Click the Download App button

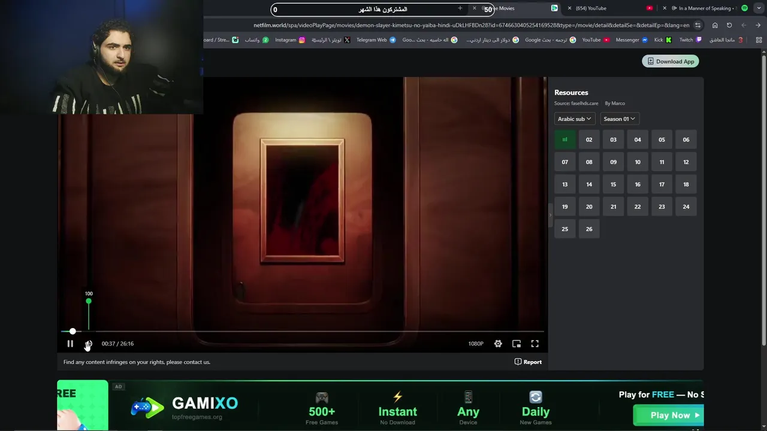670,61
